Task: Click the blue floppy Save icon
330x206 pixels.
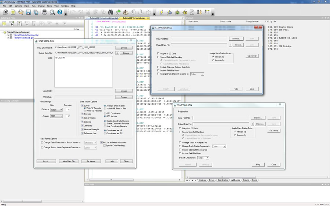Action: pos(28,12)
